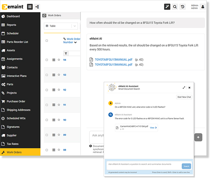Star work order 93 as favorite
This screenshot has width=210, height=178.
pyautogui.click(x=59, y=75)
